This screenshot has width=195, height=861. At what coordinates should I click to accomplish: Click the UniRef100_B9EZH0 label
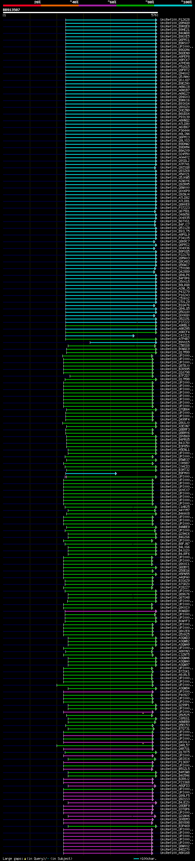click(x=175, y=84)
